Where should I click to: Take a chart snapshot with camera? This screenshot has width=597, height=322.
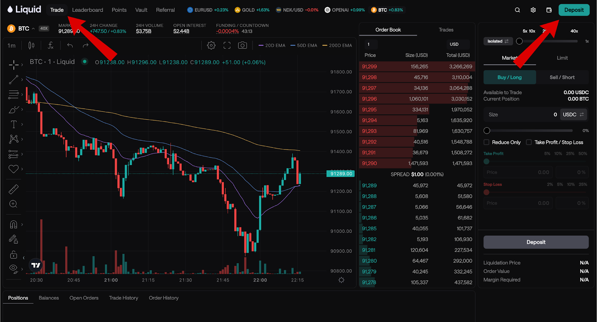point(243,45)
